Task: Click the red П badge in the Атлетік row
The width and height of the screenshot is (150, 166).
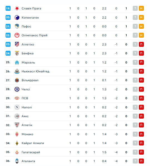Action: [141, 125]
